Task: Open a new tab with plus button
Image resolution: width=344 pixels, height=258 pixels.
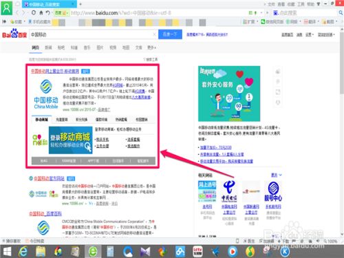Action: click(x=80, y=4)
